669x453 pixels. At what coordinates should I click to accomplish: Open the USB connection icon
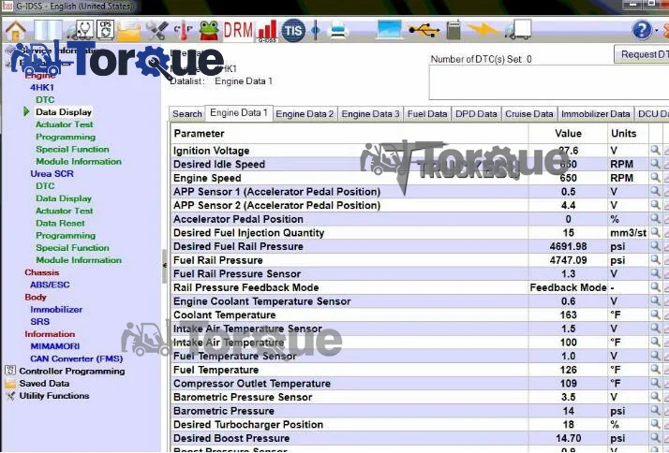(424, 31)
